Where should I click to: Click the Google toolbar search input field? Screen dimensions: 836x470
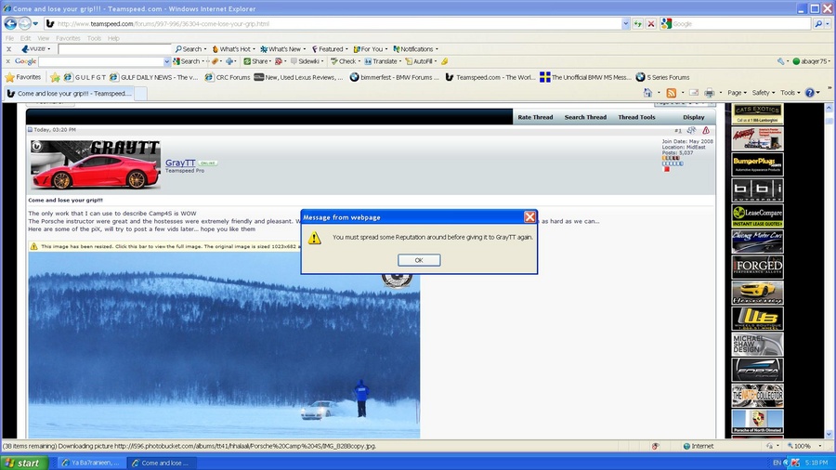(104, 61)
